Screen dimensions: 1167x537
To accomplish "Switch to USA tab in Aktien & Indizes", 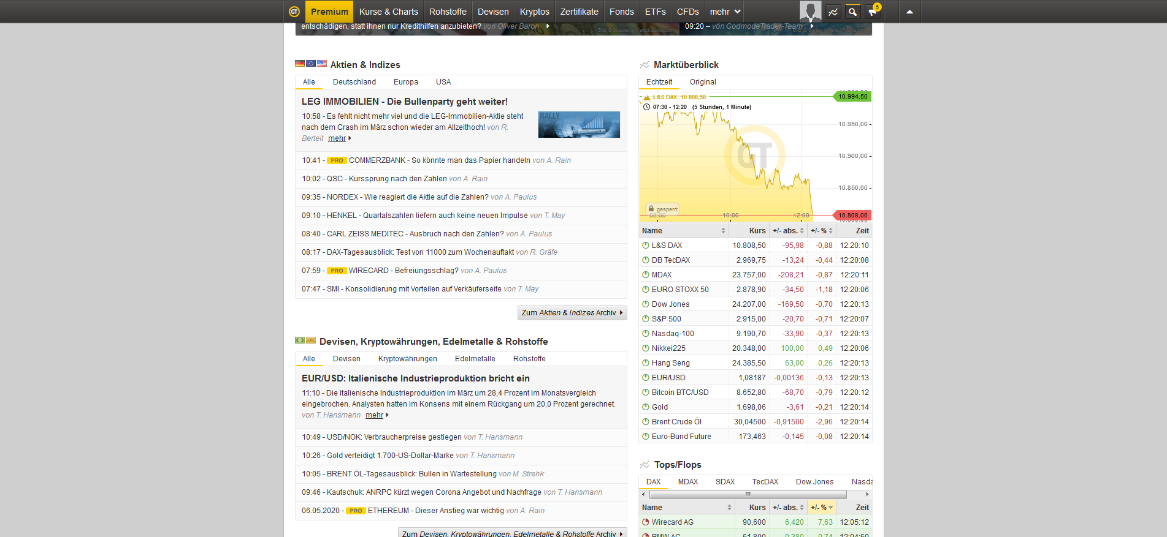I will point(443,82).
